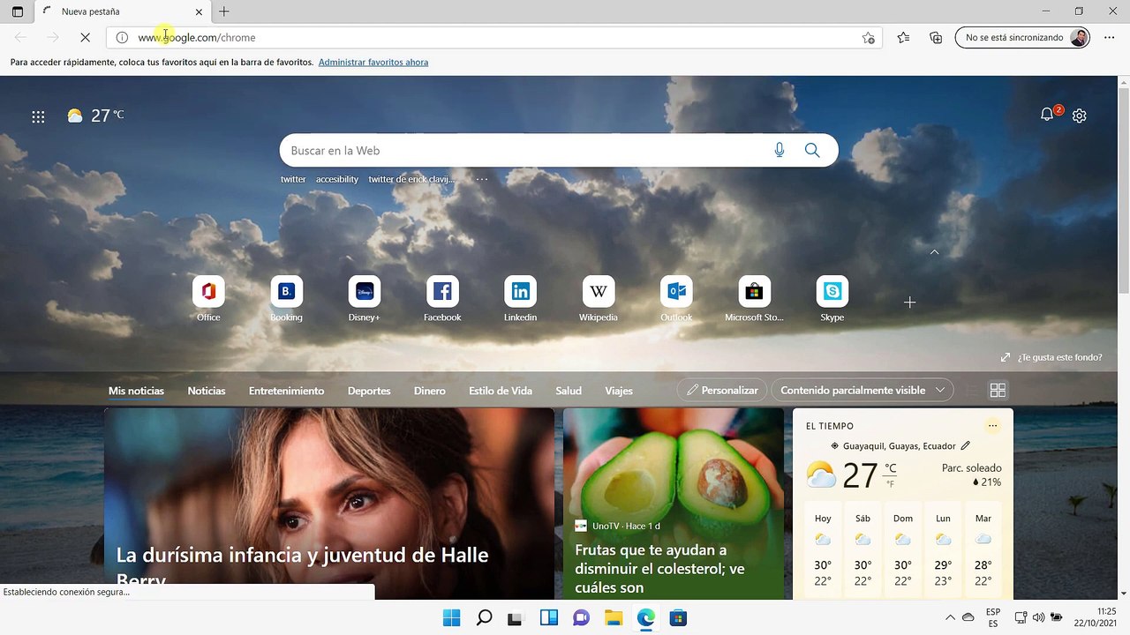Show hidden tray icons chevron
The height and width of the screenshot is (635, 1130).
coord(950,617)
